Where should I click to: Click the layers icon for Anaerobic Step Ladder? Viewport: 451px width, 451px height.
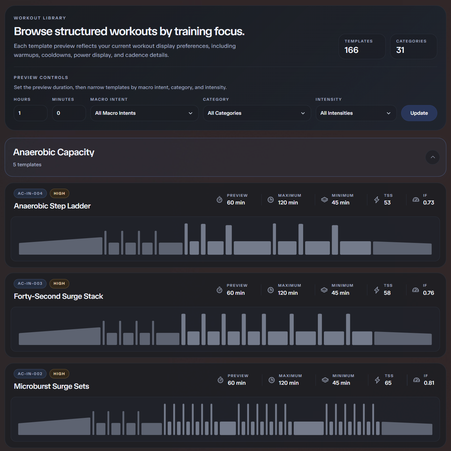pyautogui.click(x=325, y=200)
